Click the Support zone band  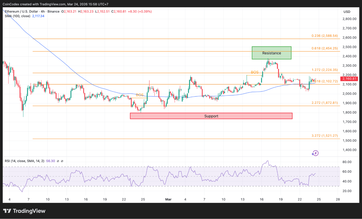pyautogui.click(x=211, y=116)
